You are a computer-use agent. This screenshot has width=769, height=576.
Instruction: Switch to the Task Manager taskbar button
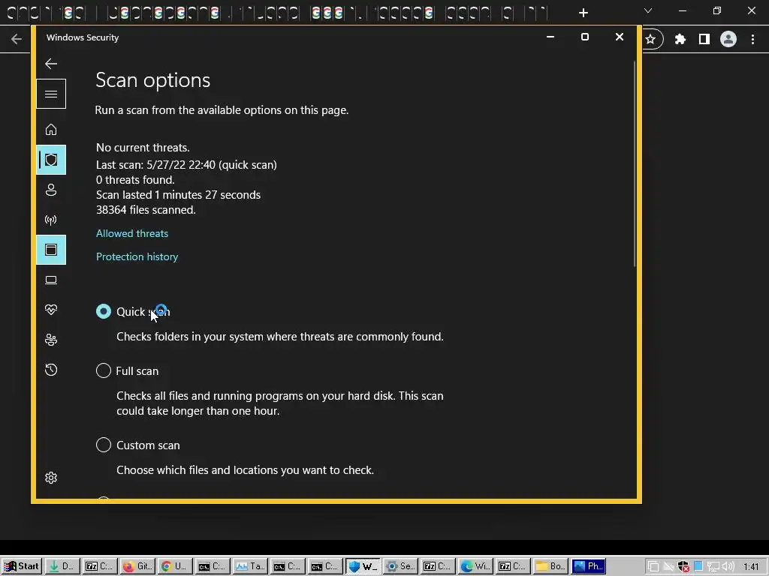(250, 566)
